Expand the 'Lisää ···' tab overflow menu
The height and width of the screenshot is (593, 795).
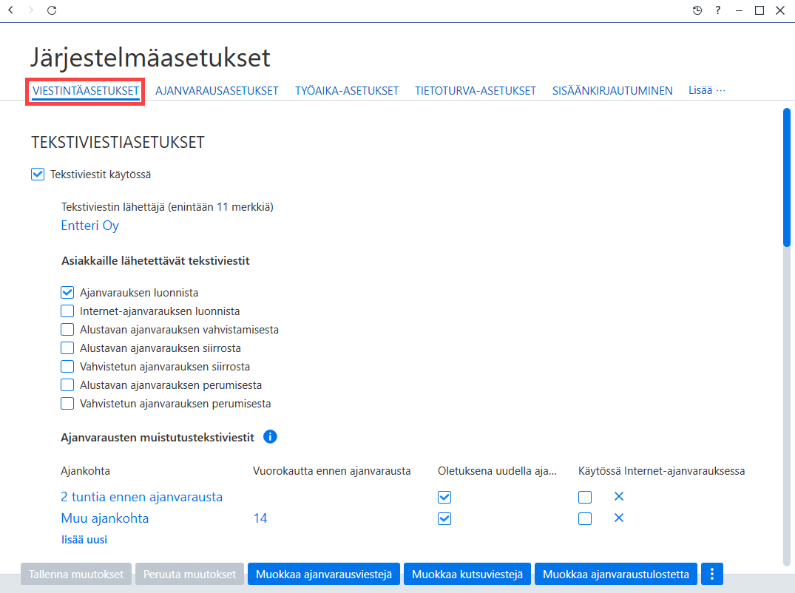pos(707,90)
